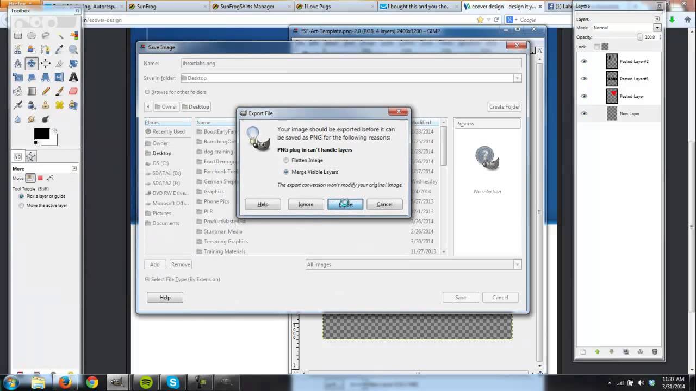The image size is (696, 391).
Task: Toggle visibility of New Layer
Action: [584, 113]
